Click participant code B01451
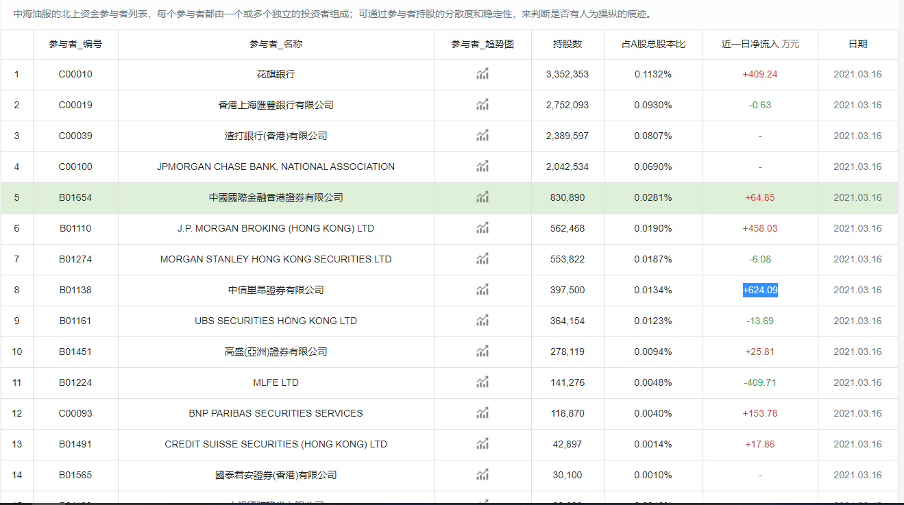 click(x=75, y=352)
